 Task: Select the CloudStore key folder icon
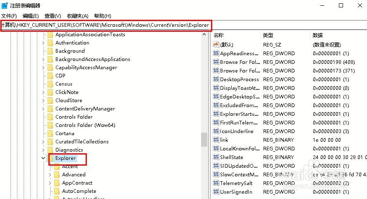tap(50, 101)
